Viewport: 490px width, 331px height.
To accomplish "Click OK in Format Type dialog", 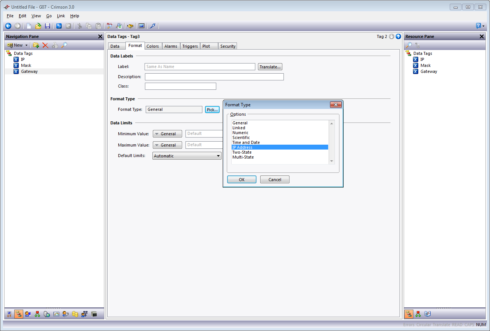I will (242, 180).
